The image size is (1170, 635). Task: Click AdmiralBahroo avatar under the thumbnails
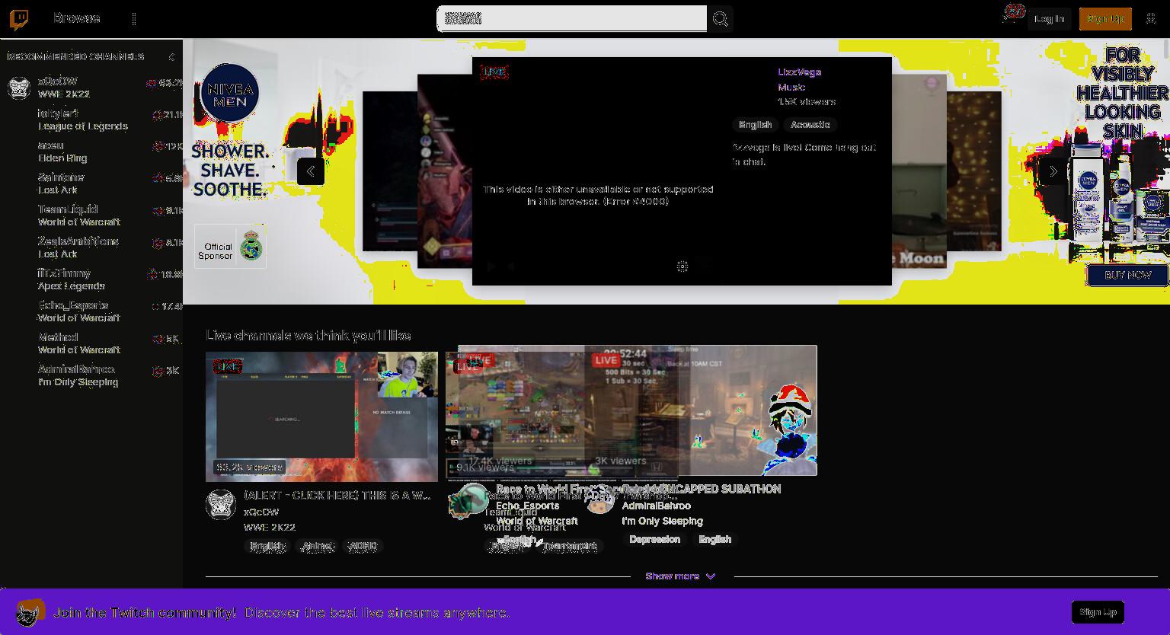(x=599, y=499)
